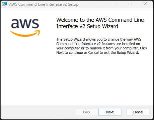This screenshot has height=120, width=154.
Task: Click the empty title bar space before minimize
Action: [x=95, y=4]
